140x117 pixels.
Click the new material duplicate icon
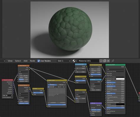coord(105,61)
